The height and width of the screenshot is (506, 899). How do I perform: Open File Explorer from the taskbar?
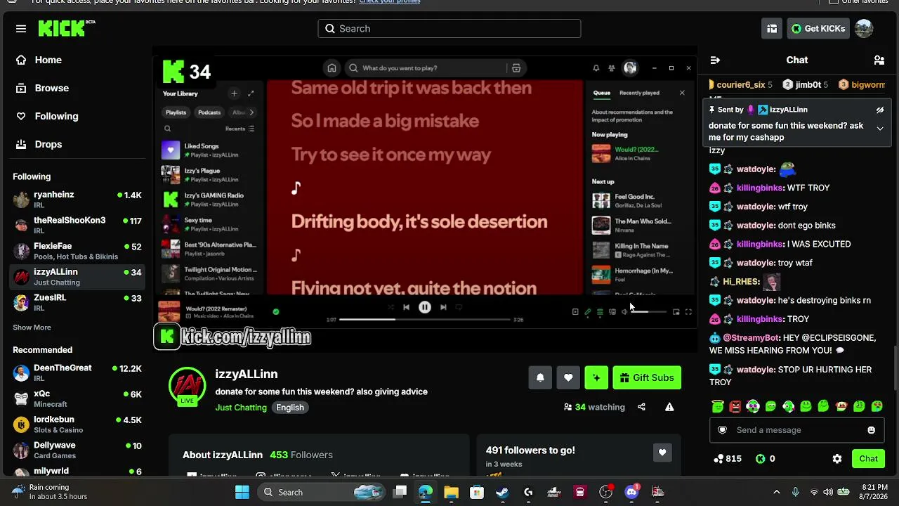click(x=451, y=492)
